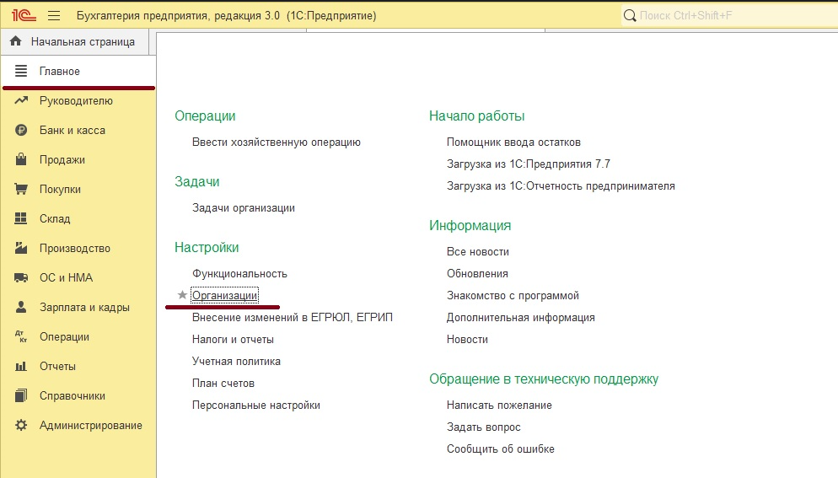The image size is (838, 478).
Task: Open the ОС и НМА section
Action: [x=78, y=277]
